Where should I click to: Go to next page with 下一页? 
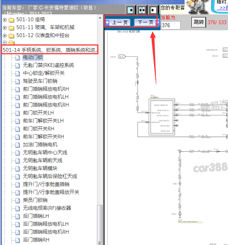point(147,22)
